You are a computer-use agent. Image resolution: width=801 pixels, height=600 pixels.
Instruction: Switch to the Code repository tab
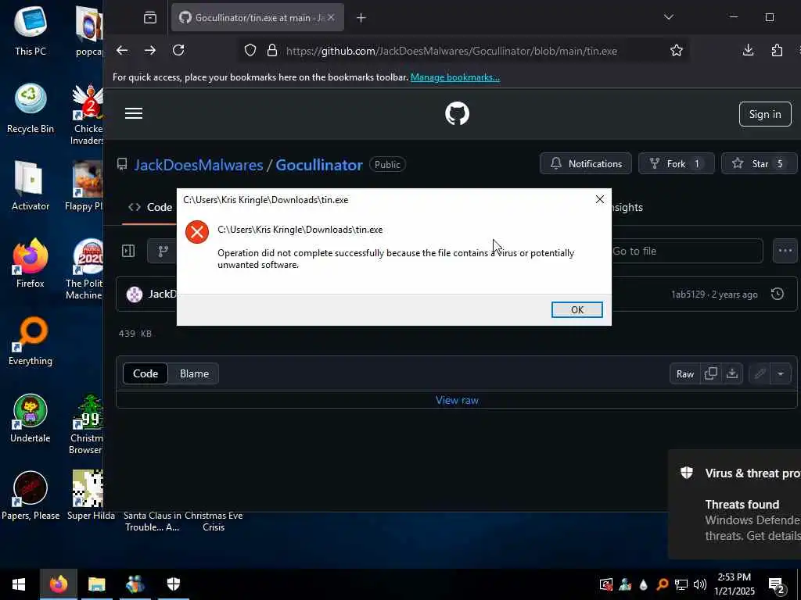tap(150, 207)
